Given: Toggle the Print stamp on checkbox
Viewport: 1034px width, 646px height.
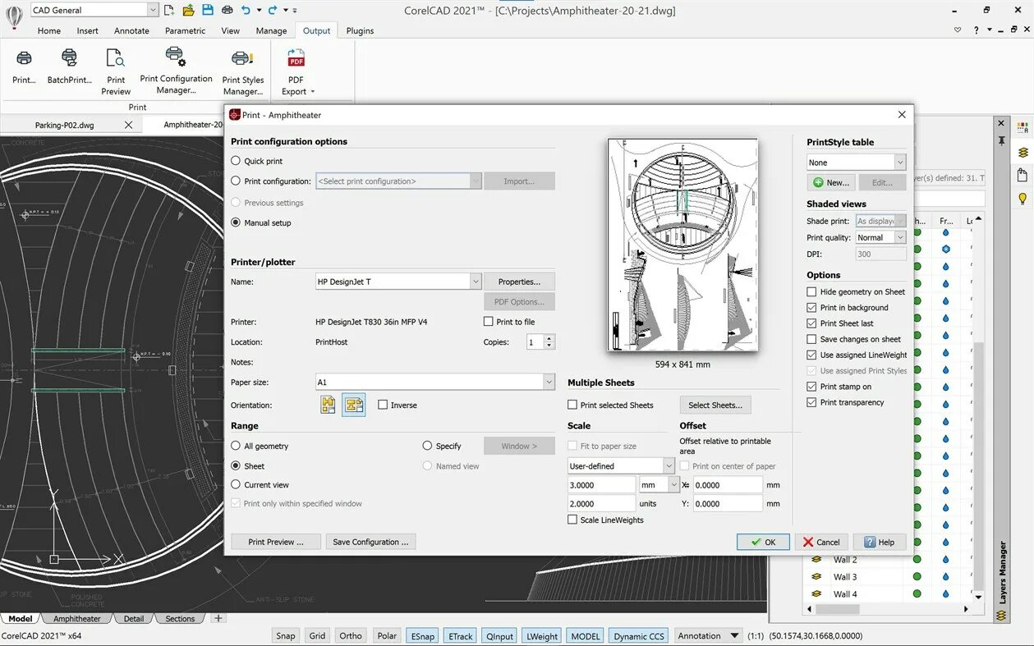Looking at the screenshot, I should (811, 387).
